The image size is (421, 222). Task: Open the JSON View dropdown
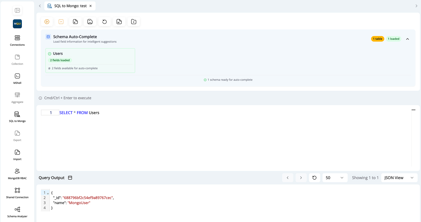[x=399, y=178]
